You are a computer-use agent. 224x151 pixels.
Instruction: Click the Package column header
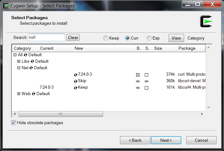coord(191,48)
